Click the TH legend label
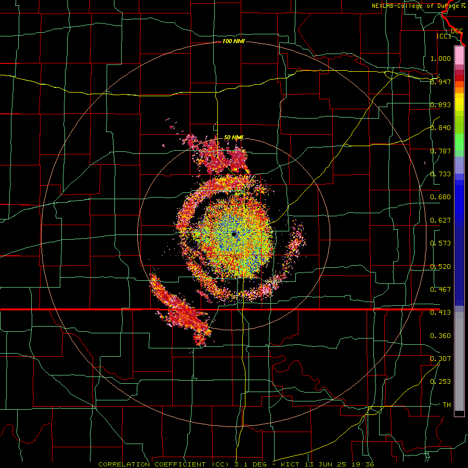468x468 pixels. click(447, 405)
